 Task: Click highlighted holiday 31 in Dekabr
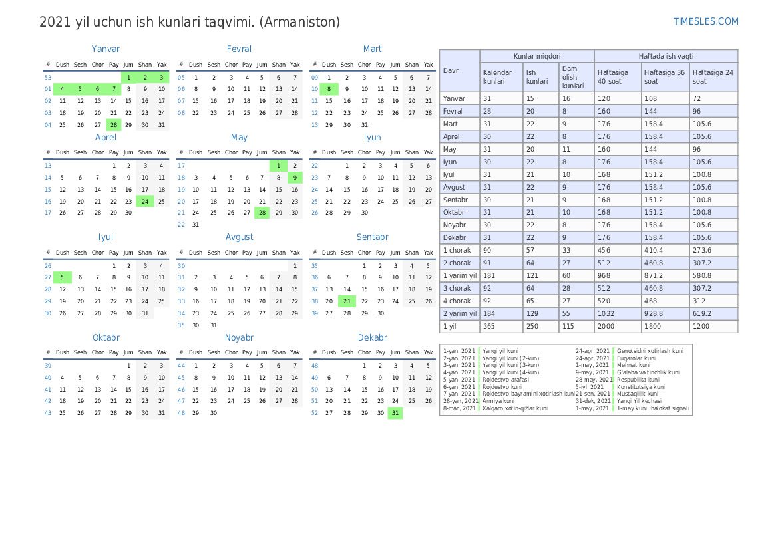tap(395, 413)
